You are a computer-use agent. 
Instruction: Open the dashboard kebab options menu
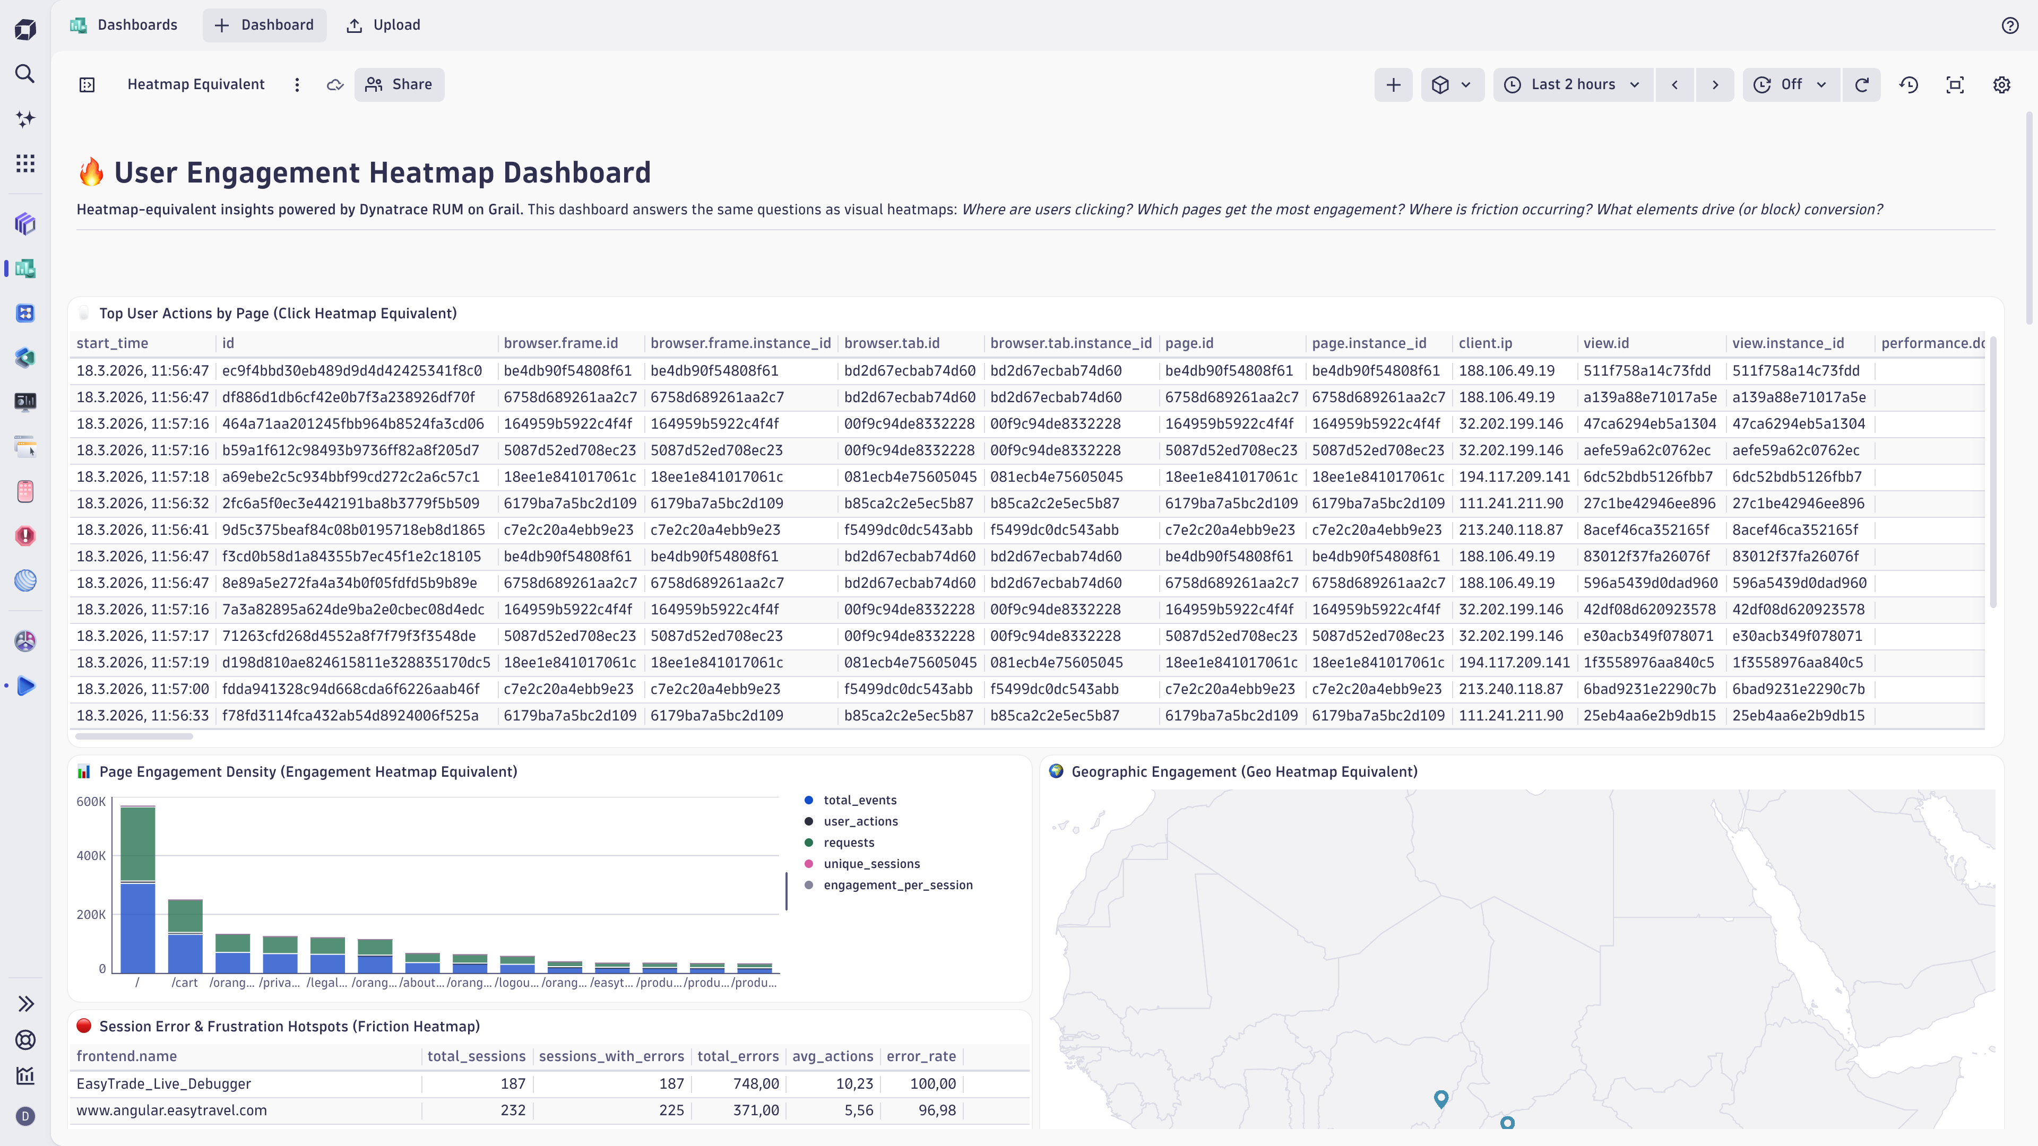click(x=297, y=85)
